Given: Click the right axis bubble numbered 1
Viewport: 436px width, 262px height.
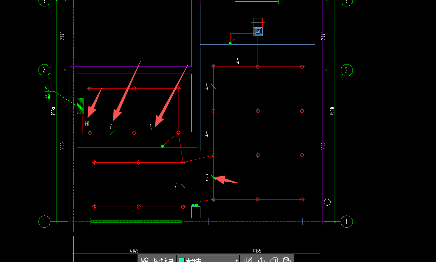Looking at the screenshot, I should click(346, 222).
